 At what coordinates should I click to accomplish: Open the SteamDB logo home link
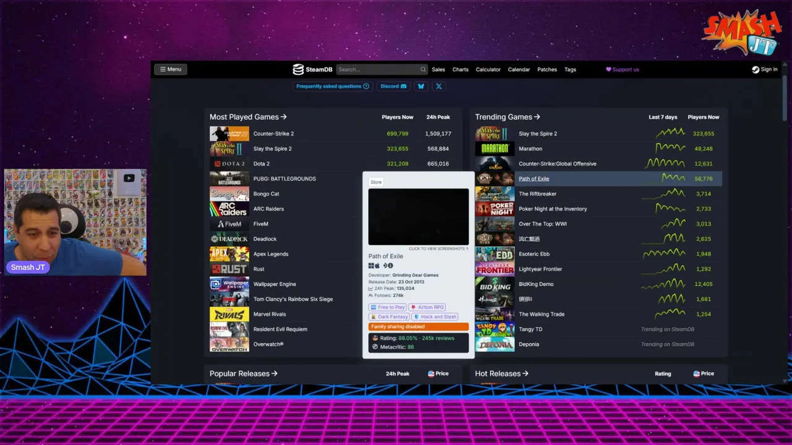click(x=312, y=69)
